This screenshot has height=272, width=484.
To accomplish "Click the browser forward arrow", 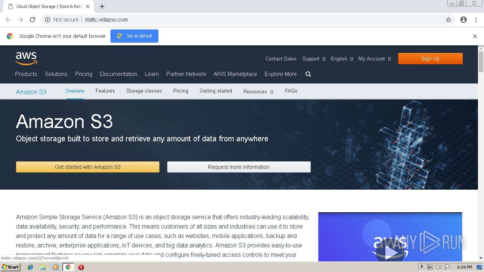I will 20,20.
